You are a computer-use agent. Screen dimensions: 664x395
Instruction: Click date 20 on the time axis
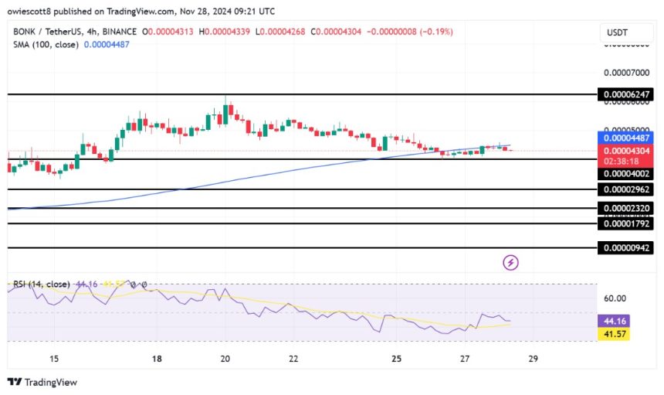225,359
